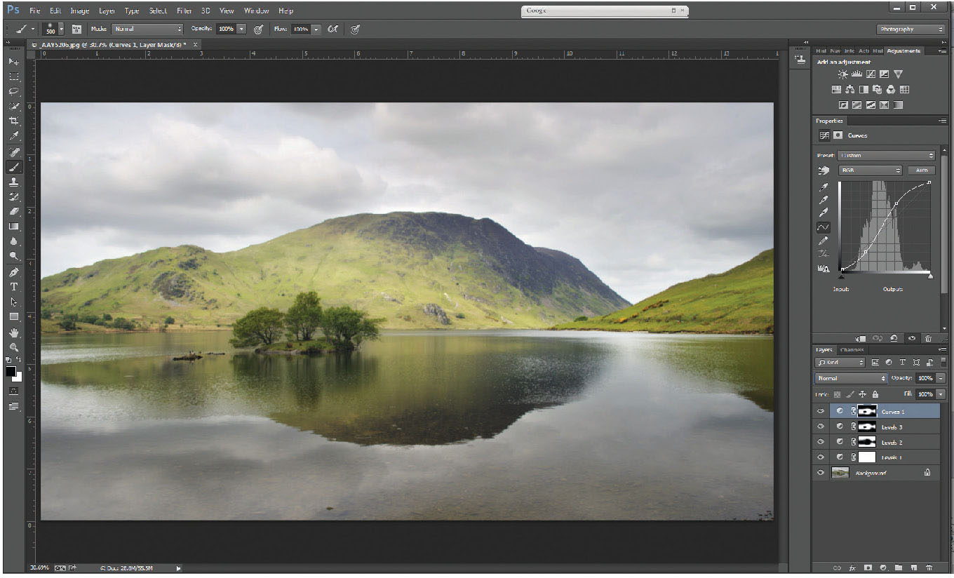This screenshot has width=954, height=578.
Task: Click the Auto button in Curves
Action: [921, 170]
